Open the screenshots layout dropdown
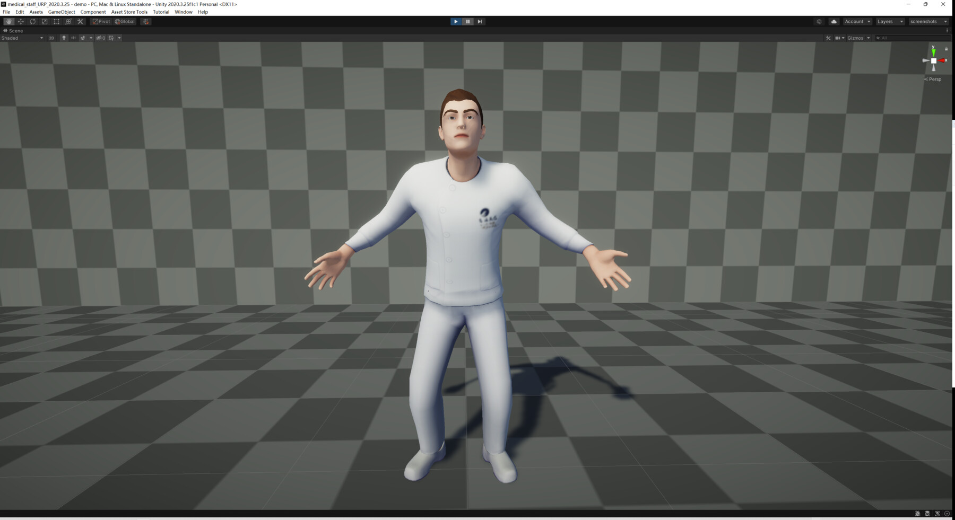Screen dimensions: 955x520 point(928,22)
